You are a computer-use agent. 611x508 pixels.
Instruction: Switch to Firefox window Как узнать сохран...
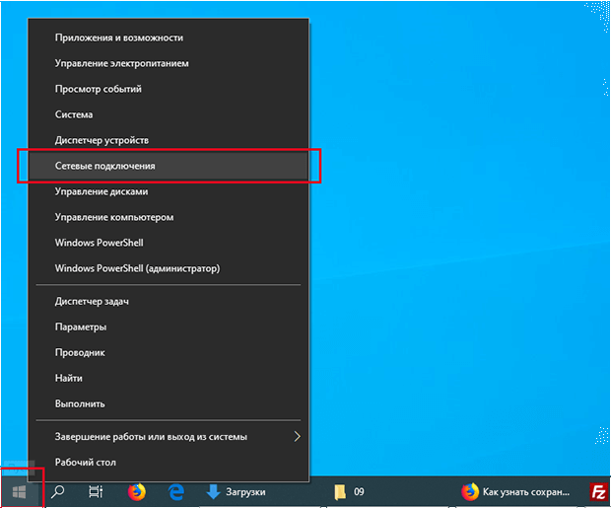tap(516, 492)
